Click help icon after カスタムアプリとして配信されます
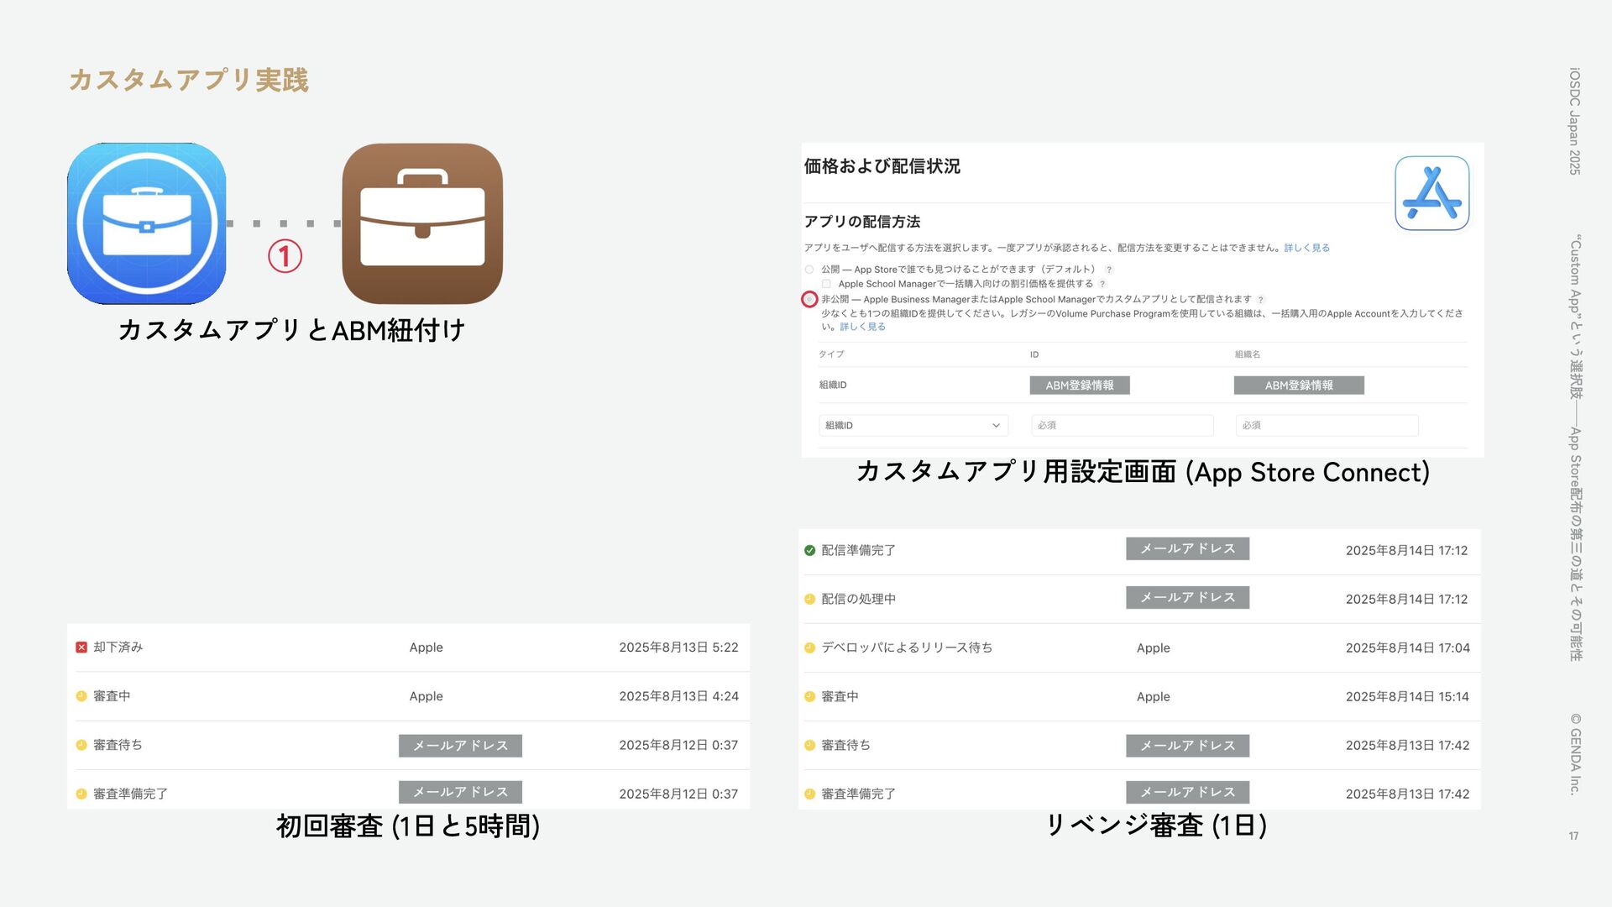1612x907 pixels. (x=1260, y=300)
